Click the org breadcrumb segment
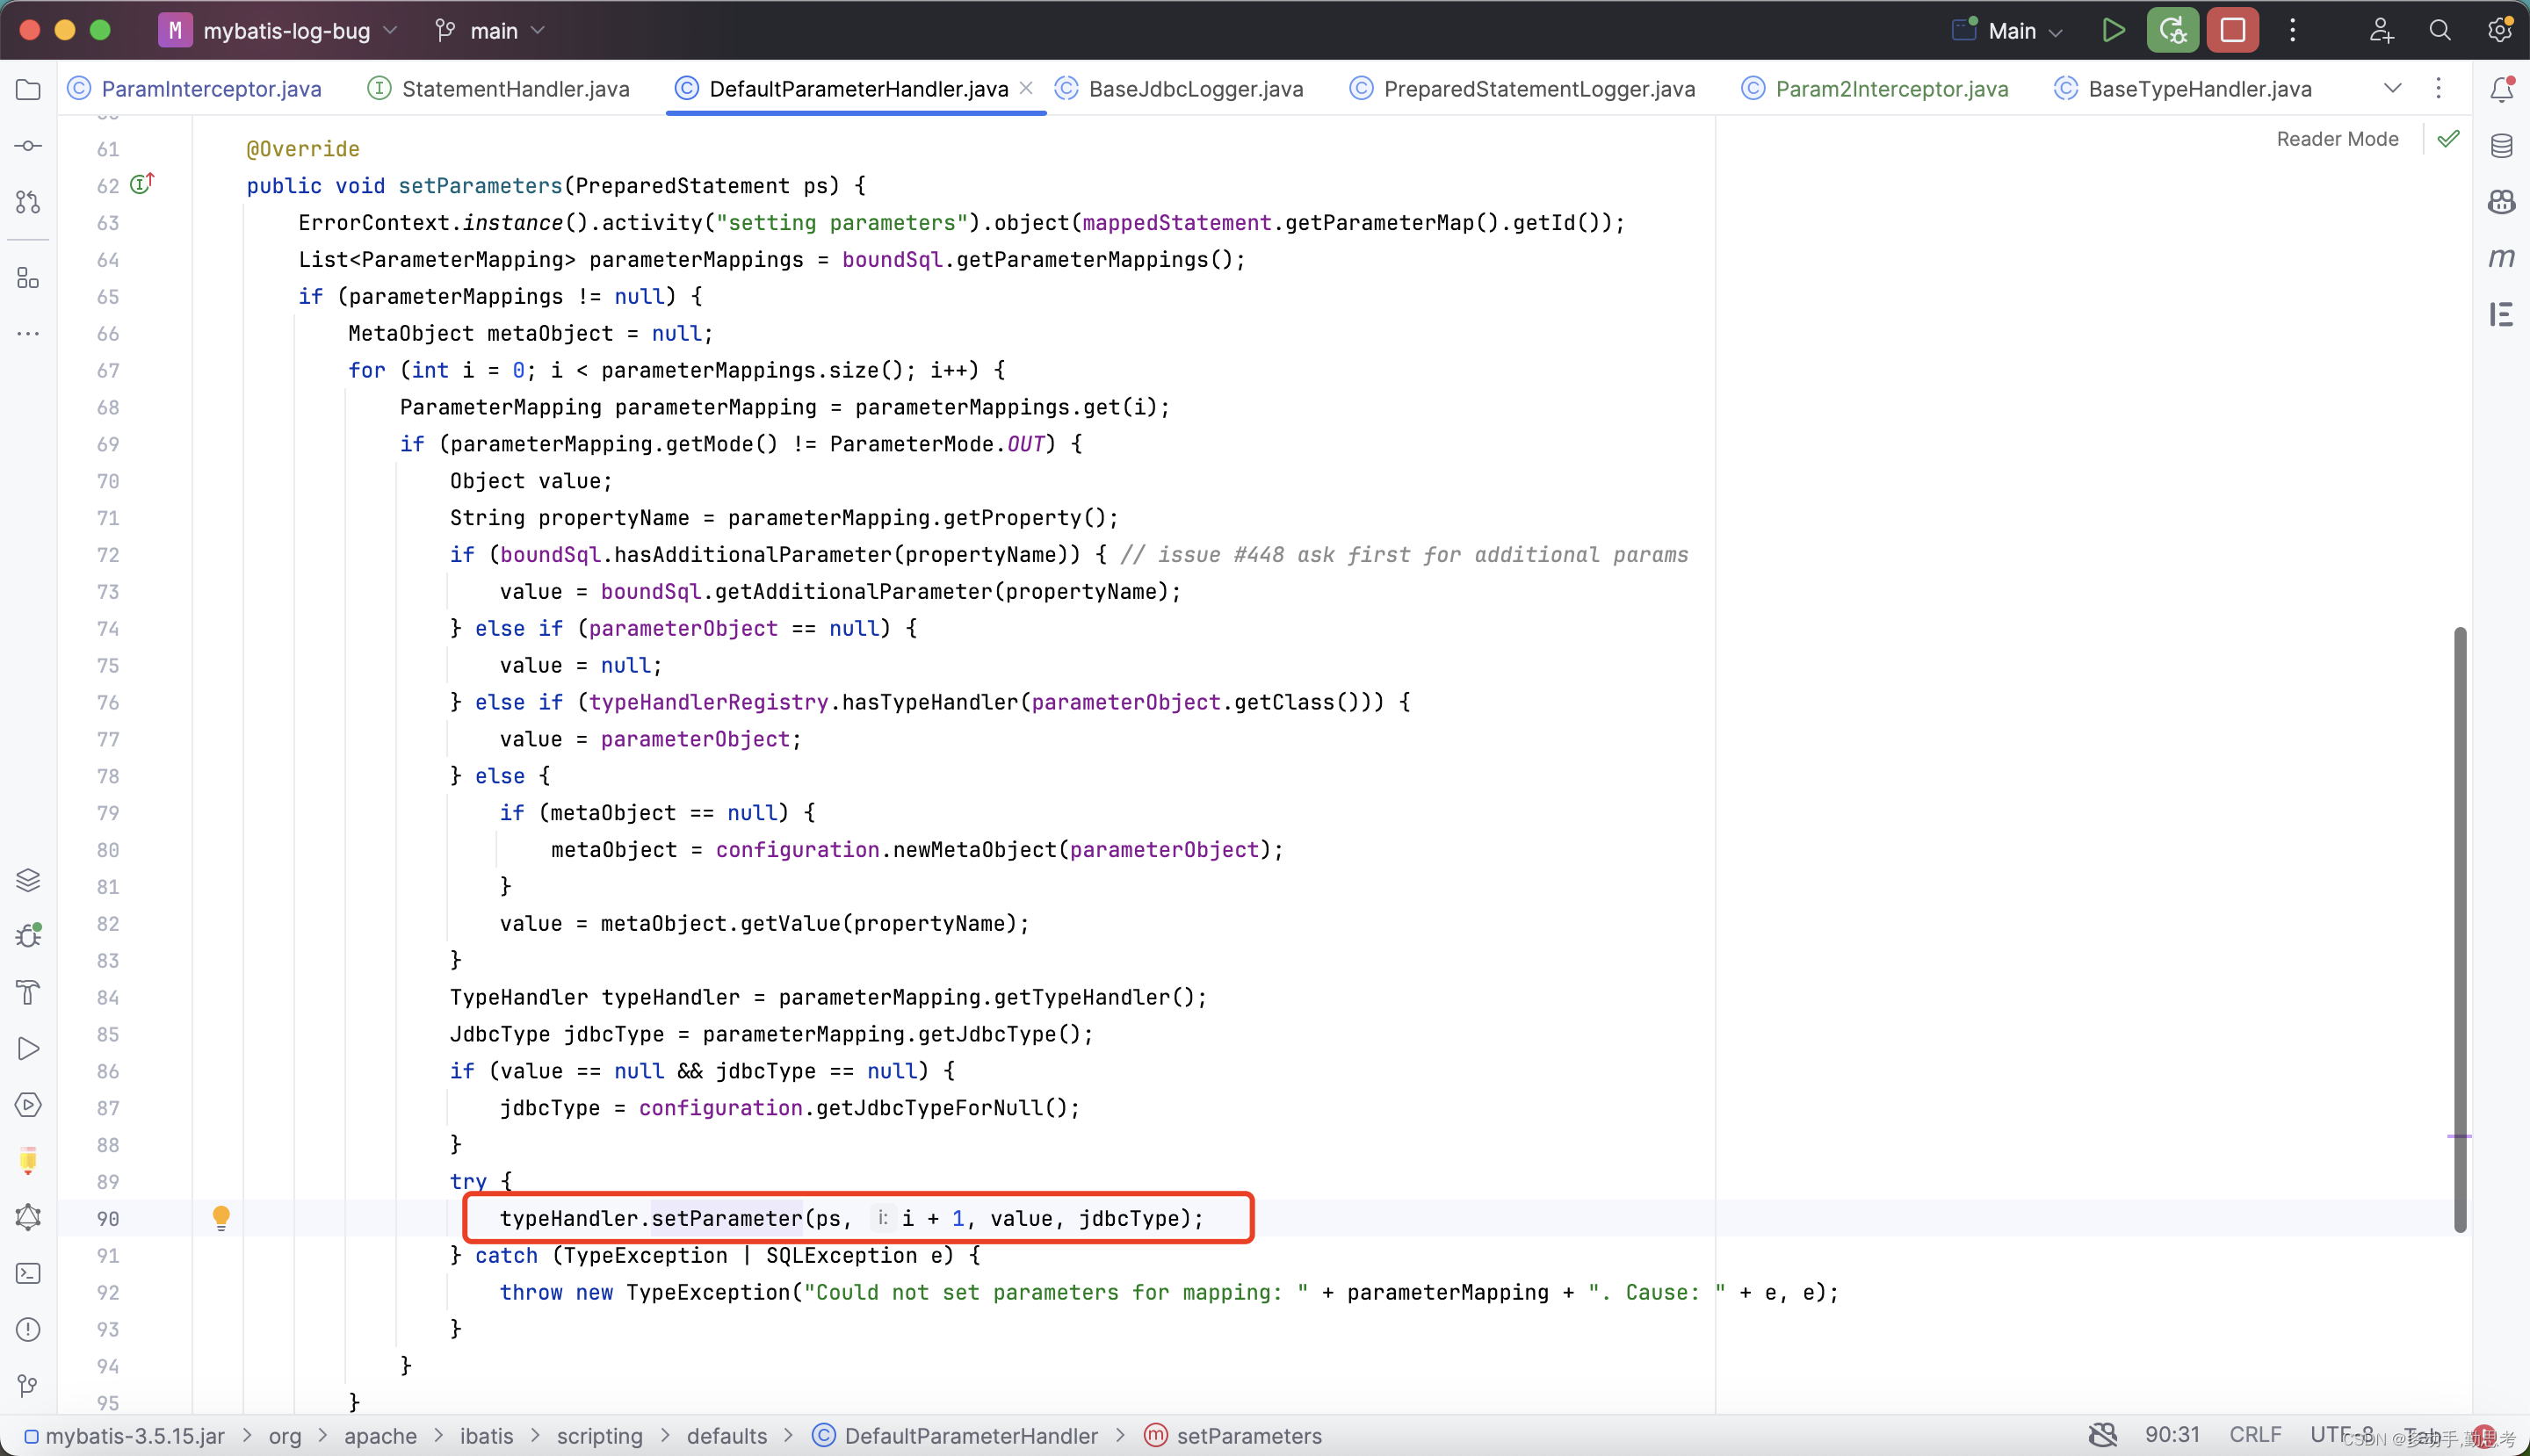Image resolution: width=2530 pixels, height=1456 pixels. click(284, 1435)
